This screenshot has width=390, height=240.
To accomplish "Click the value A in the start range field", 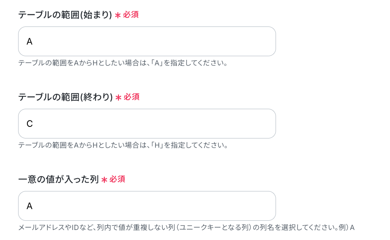I will pos(29,42).
